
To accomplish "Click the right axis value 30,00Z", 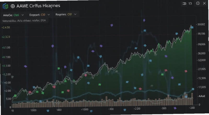I will coord(201,24).
